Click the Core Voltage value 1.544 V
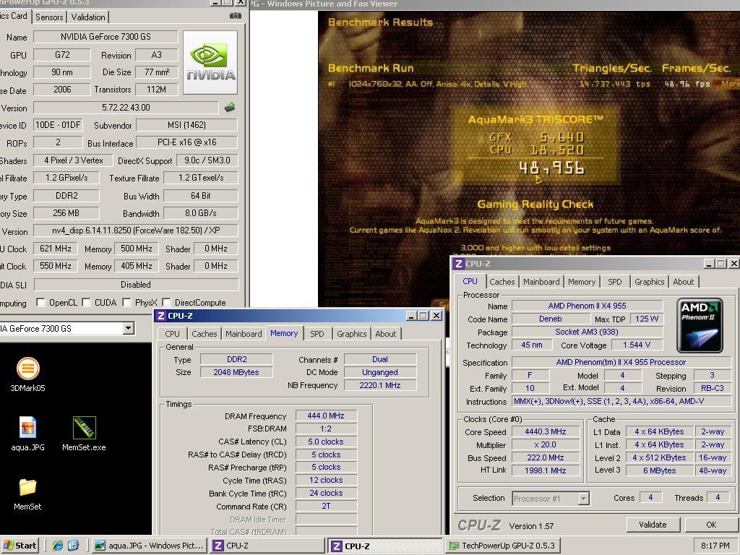 (637, 345)
